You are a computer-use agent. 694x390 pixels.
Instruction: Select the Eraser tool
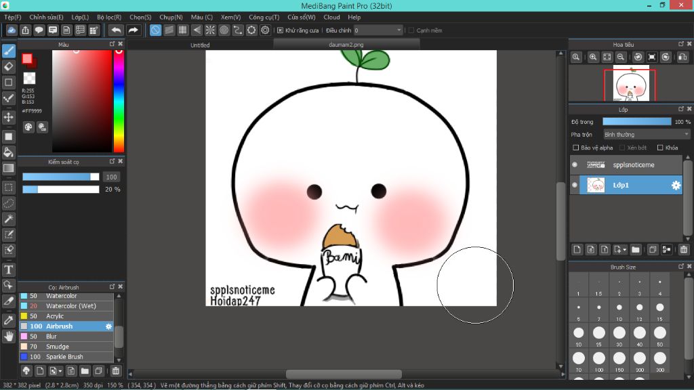click(x=9, y=66)
